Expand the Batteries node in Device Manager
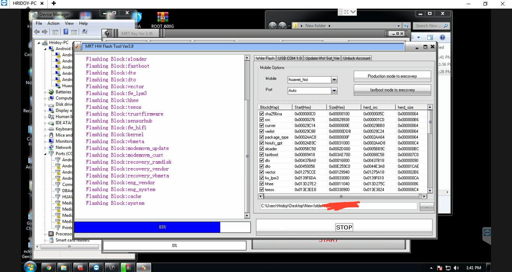512x272 pixels. pos(45,92)
